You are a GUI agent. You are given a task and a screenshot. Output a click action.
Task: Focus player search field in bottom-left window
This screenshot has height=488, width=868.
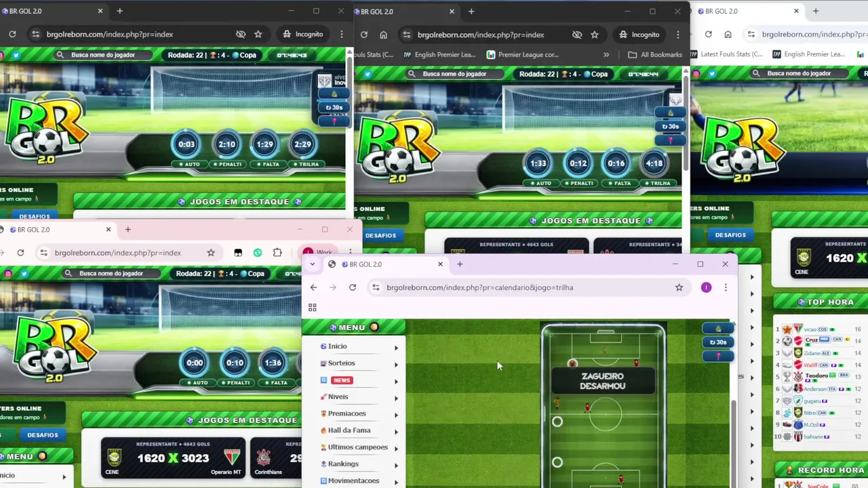(x=111, y=274)
